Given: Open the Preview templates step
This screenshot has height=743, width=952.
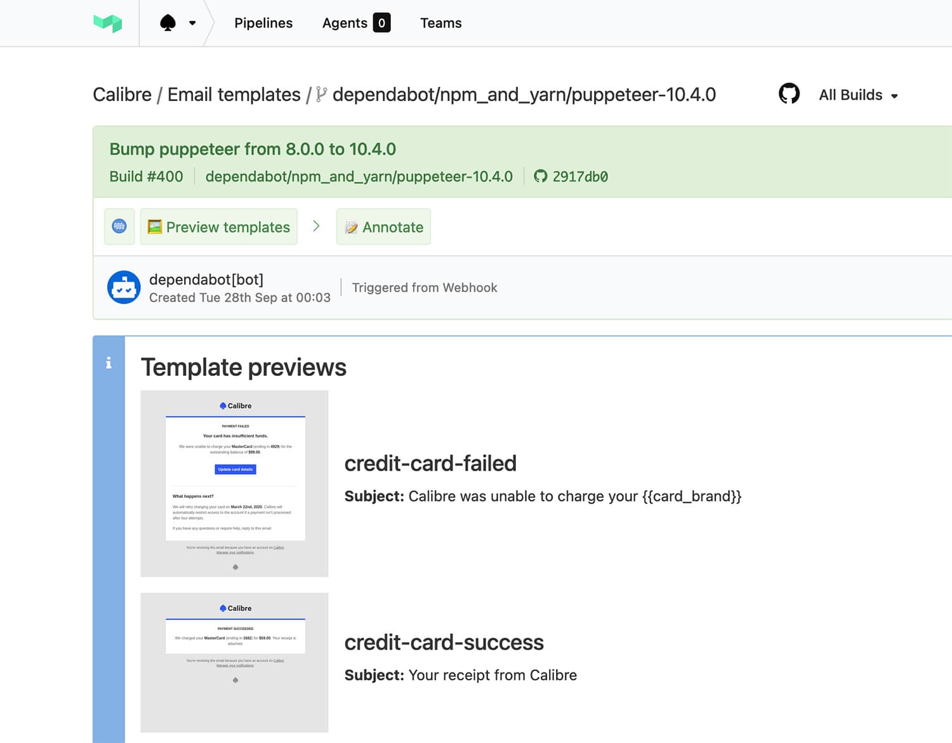Looking at the screenshot, I should (x=218, y=227).
